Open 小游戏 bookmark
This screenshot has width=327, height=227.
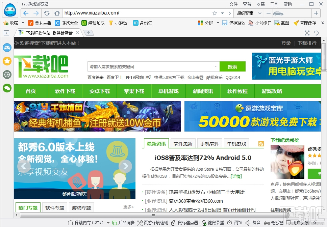click(x=118, y=23)
